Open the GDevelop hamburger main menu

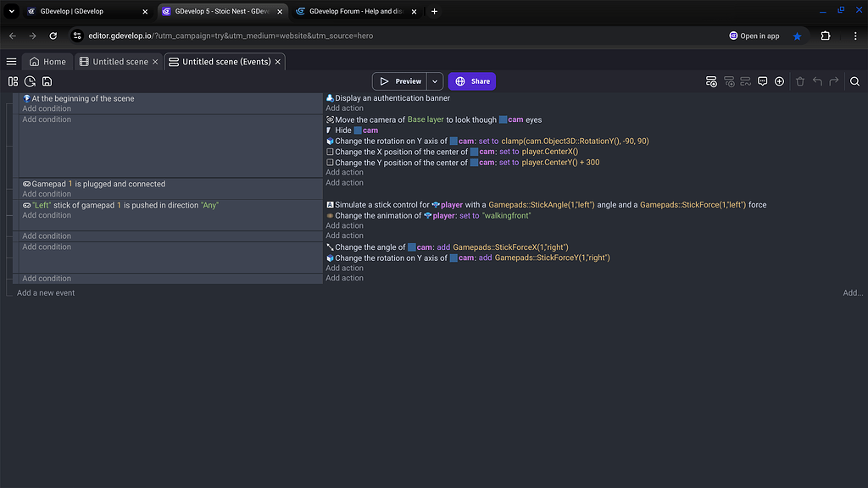11,62
